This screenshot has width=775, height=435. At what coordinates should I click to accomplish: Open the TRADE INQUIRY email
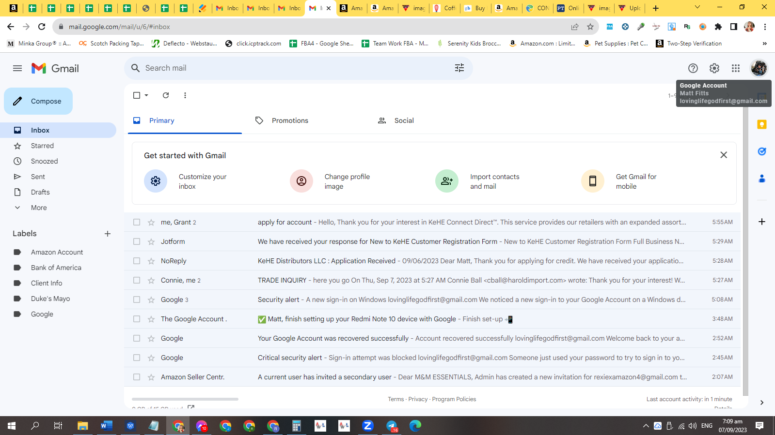tap(432, 280)
